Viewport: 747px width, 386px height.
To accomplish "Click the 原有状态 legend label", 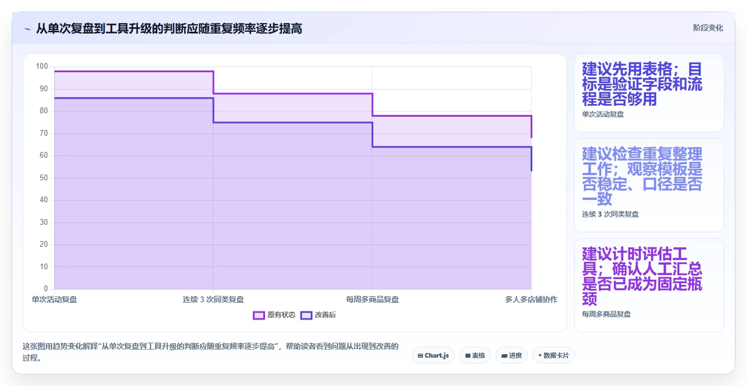I will (281, 315).
